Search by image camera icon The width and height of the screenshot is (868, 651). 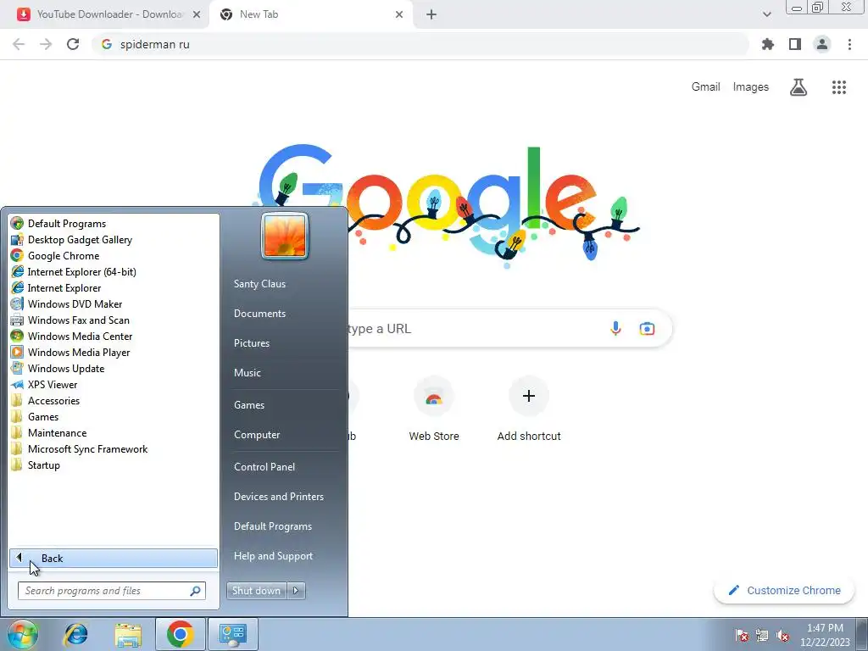coord(647,328)
